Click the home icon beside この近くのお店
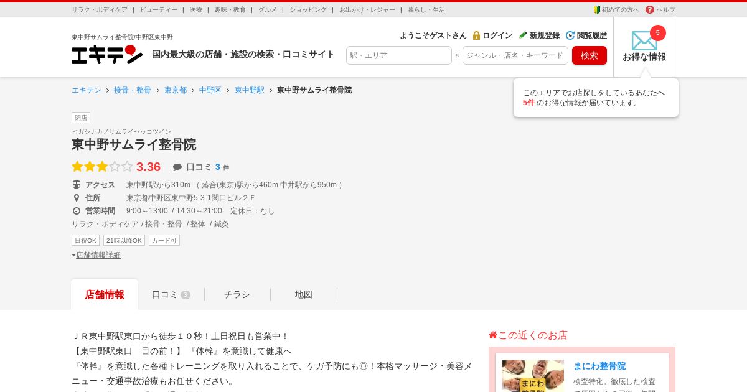747x392 pixels. (493, 335)
